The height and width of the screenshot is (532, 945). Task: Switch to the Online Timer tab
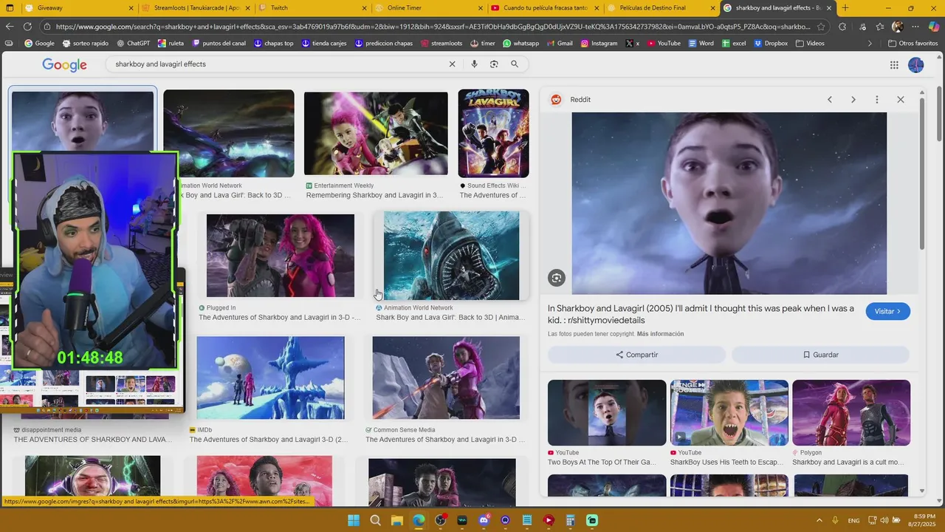(428, 8)
